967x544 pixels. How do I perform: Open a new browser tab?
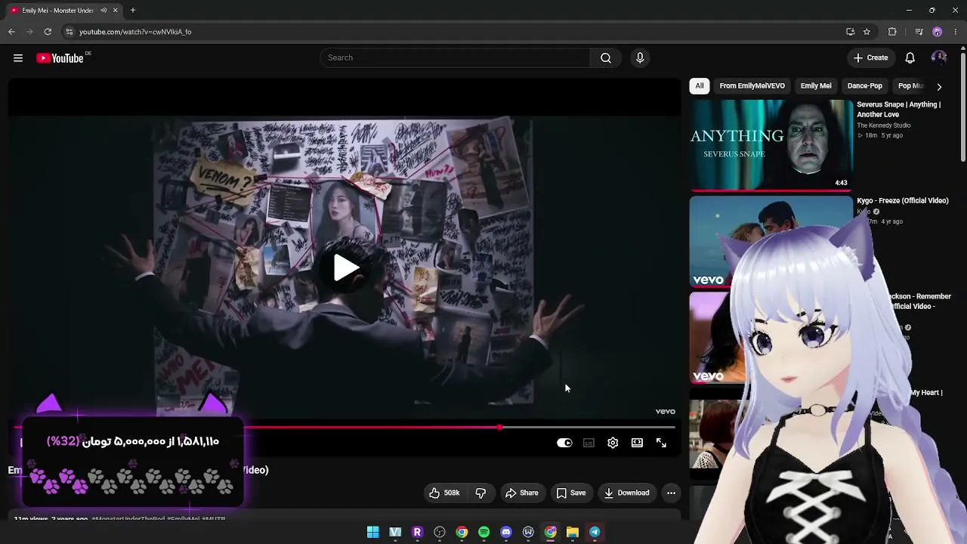click(133, 11)
